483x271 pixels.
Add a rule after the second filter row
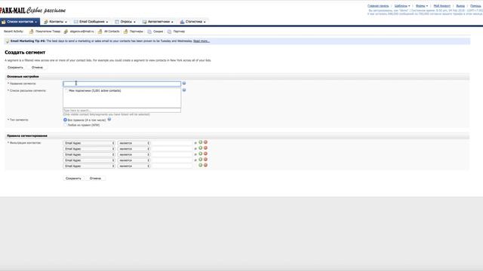[x=200, y=148]
